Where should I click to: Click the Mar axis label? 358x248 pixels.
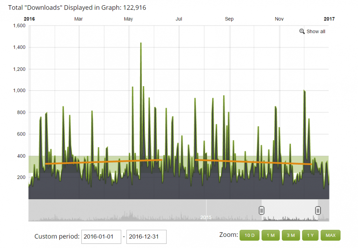(x=78, y=19)
